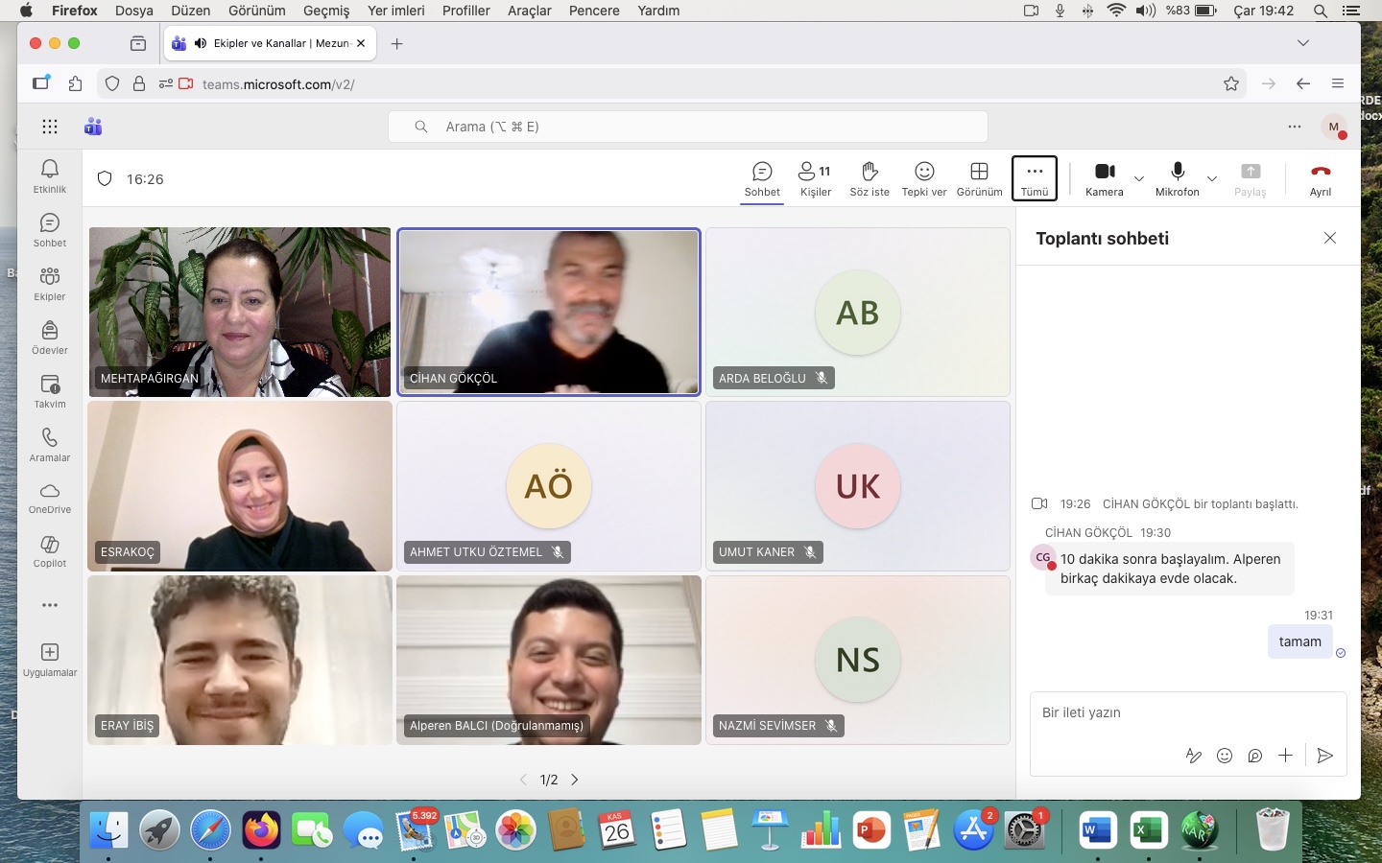Expand the microphone options dropdown arrow

point(1212,178)
